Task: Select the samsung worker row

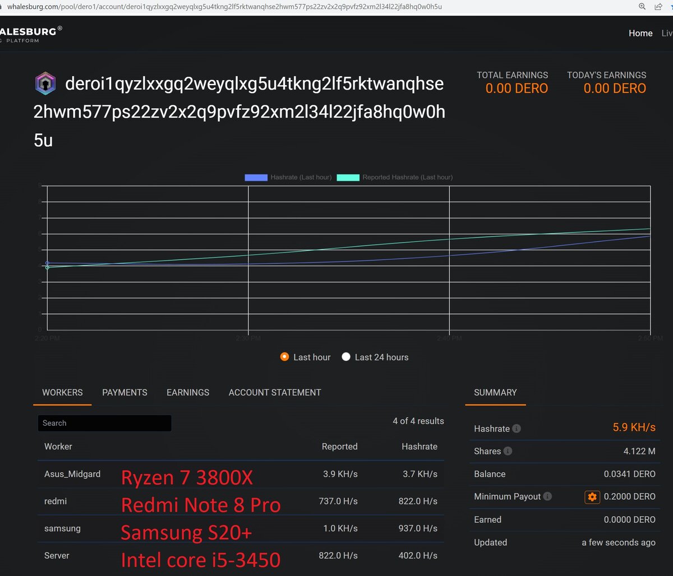Action: (x=241, y=528)
